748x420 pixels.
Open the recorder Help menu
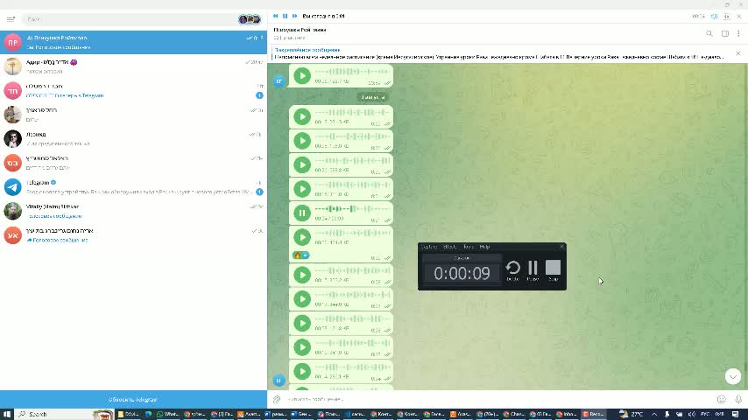484,247
